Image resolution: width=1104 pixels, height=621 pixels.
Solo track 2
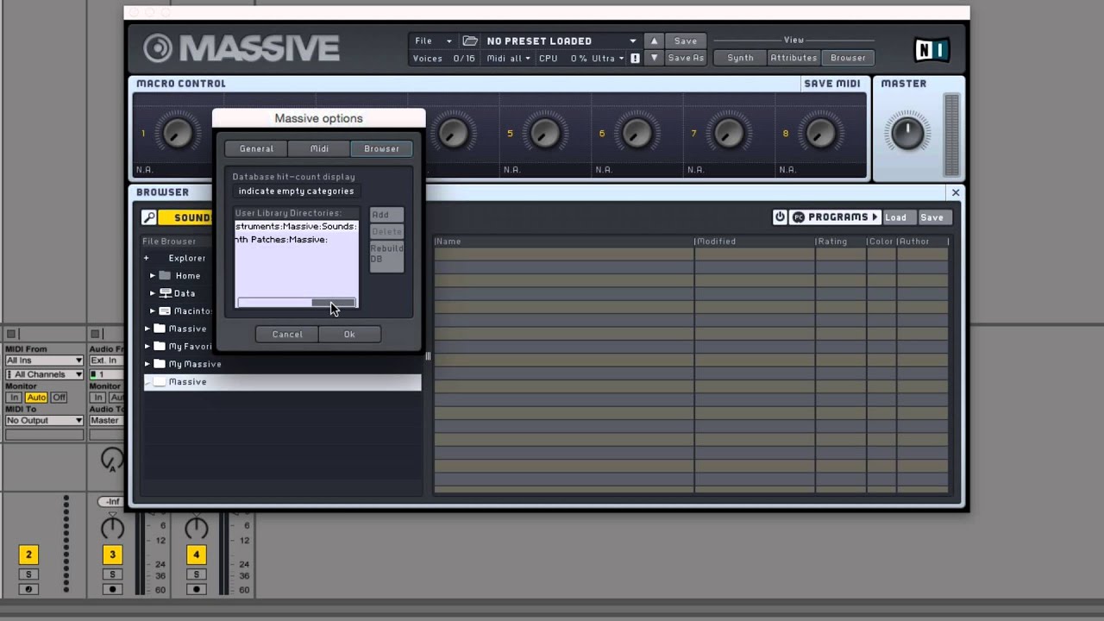tap(28, 574)
